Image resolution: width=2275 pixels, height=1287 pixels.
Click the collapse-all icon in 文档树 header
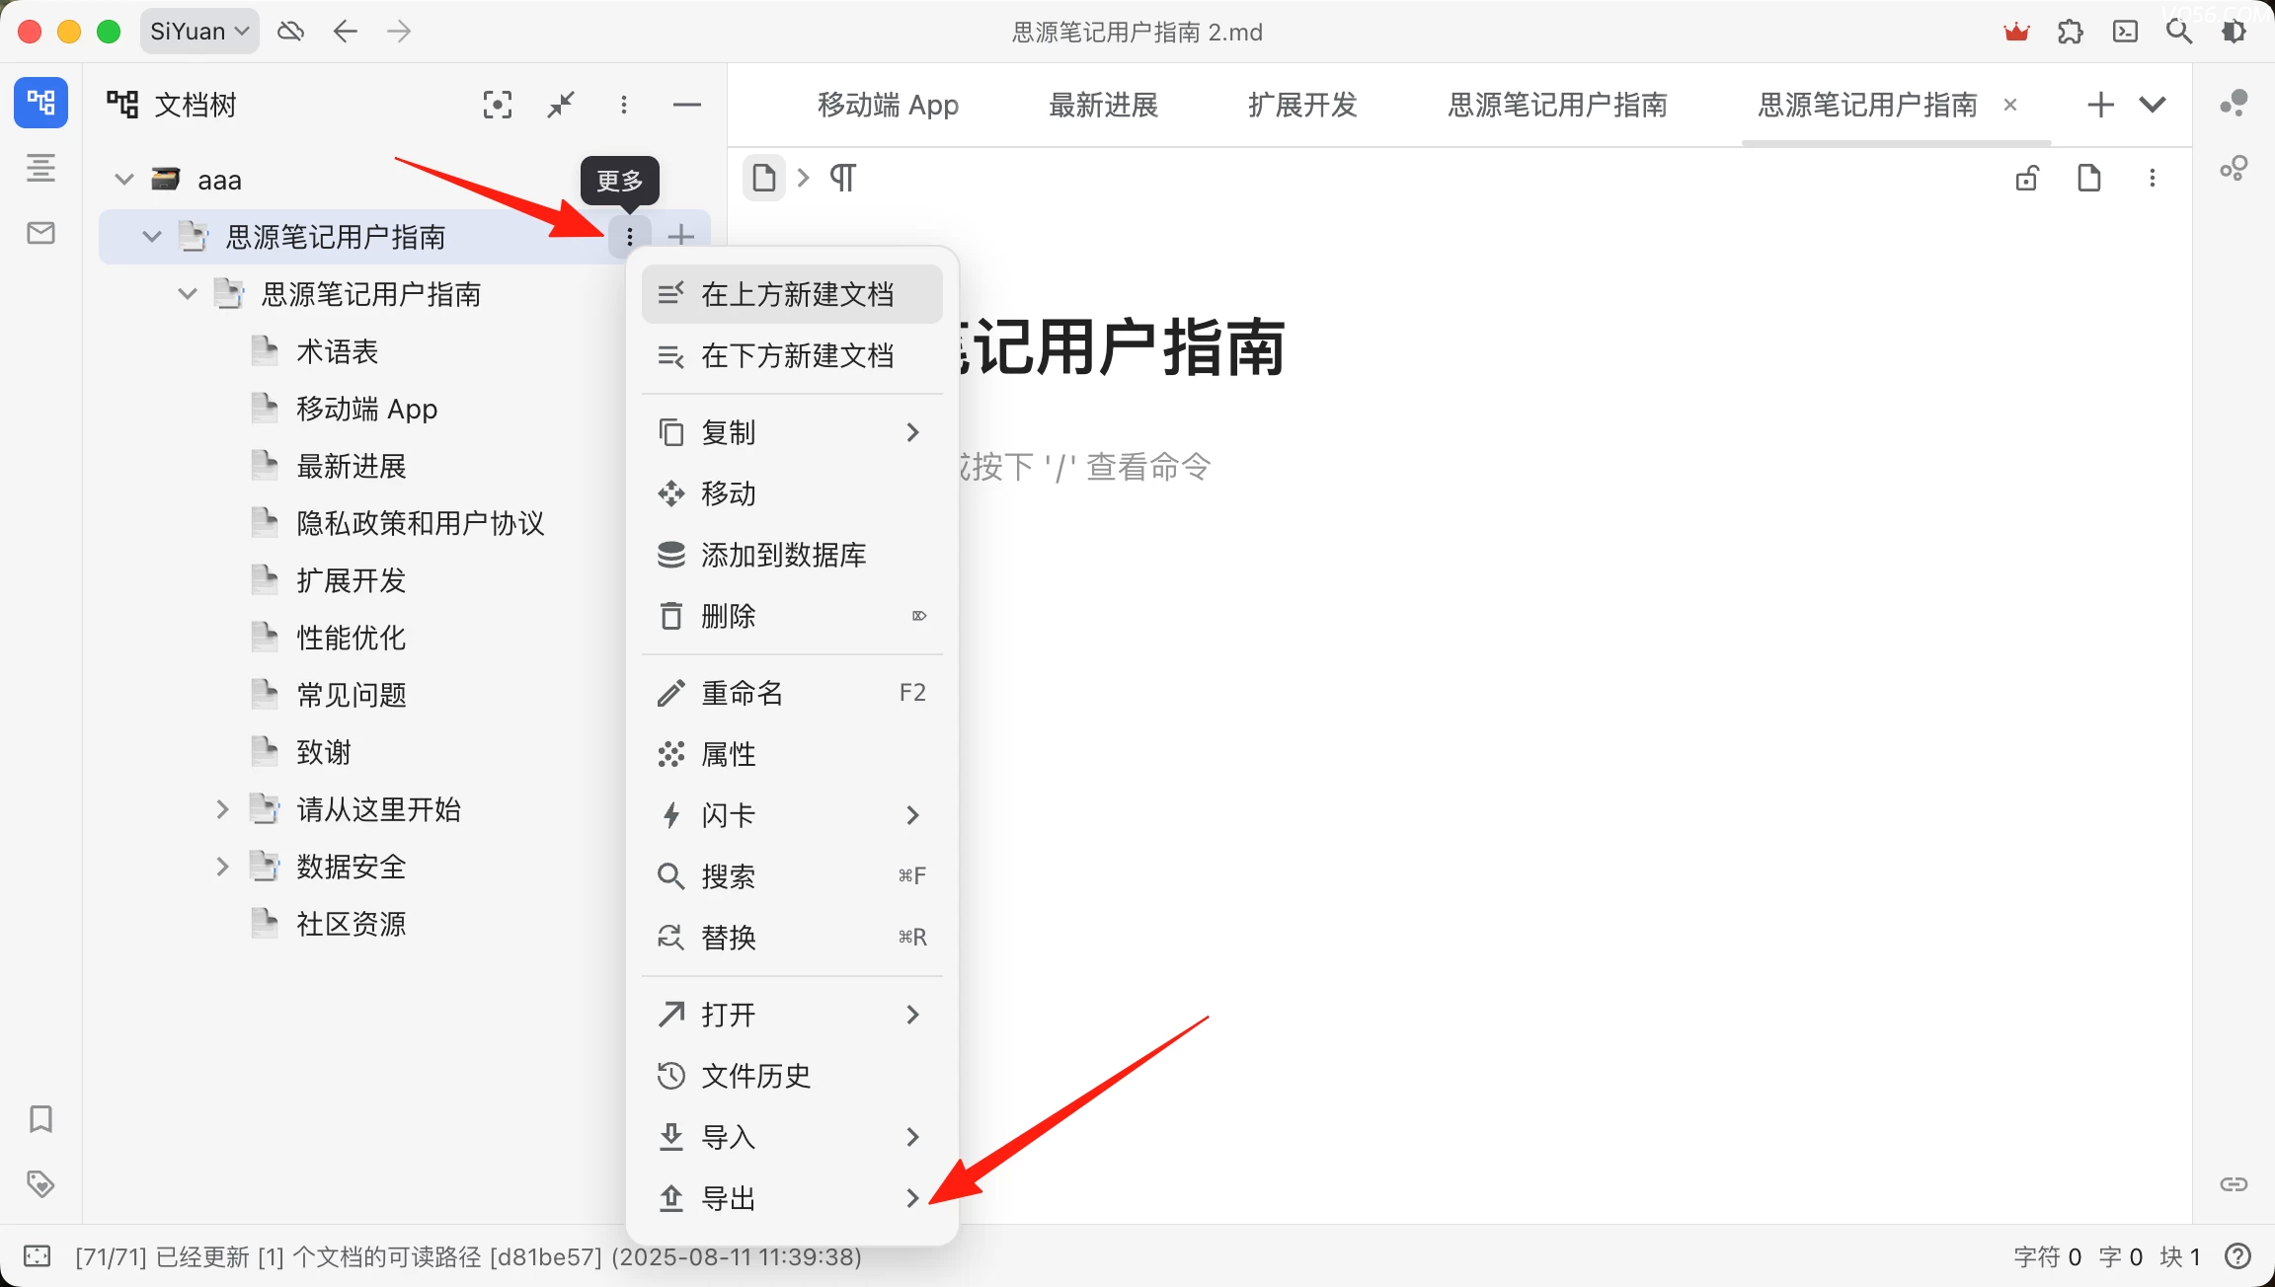pos(561,105)
